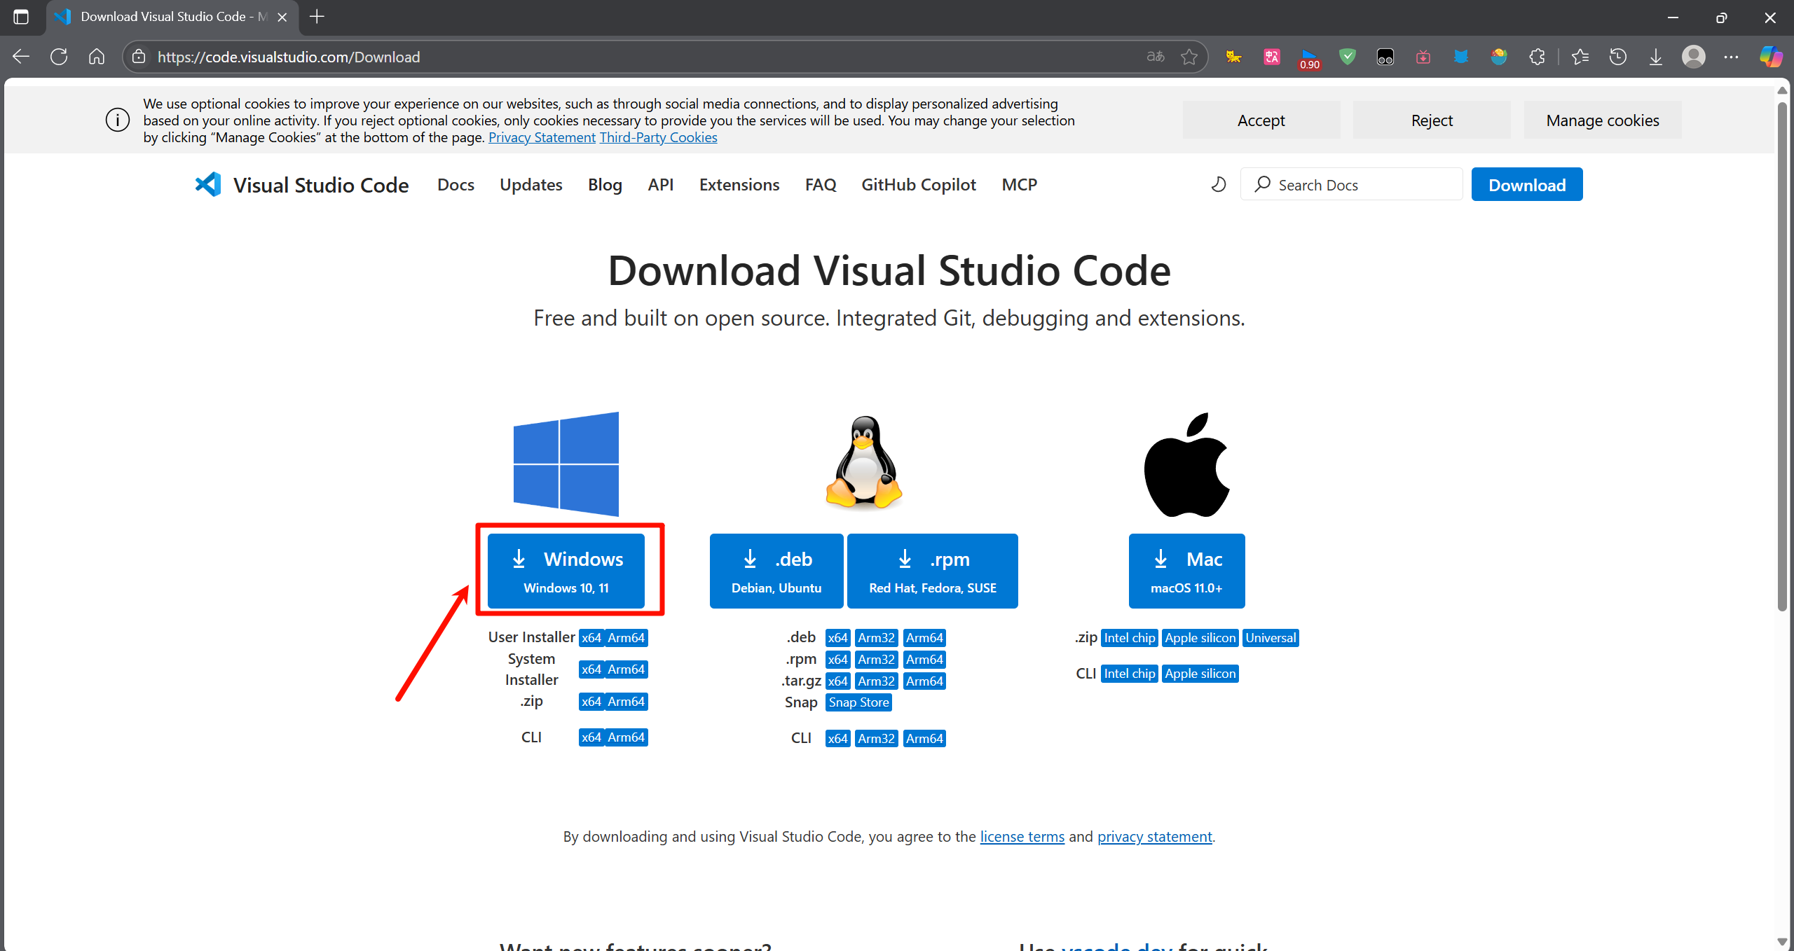Image resolution: width=1794 pixels, height=951 pixels.
Task: Open Manage cookies
Action: [x=1603, y=120]
